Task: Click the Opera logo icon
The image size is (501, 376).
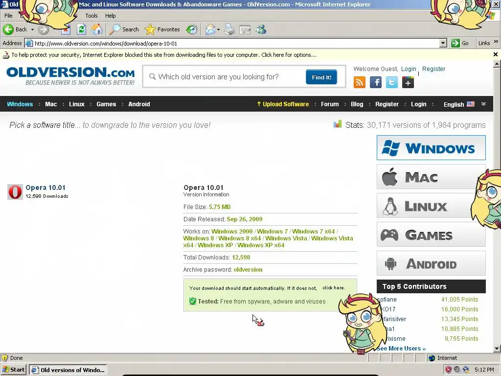Action: 15,192
